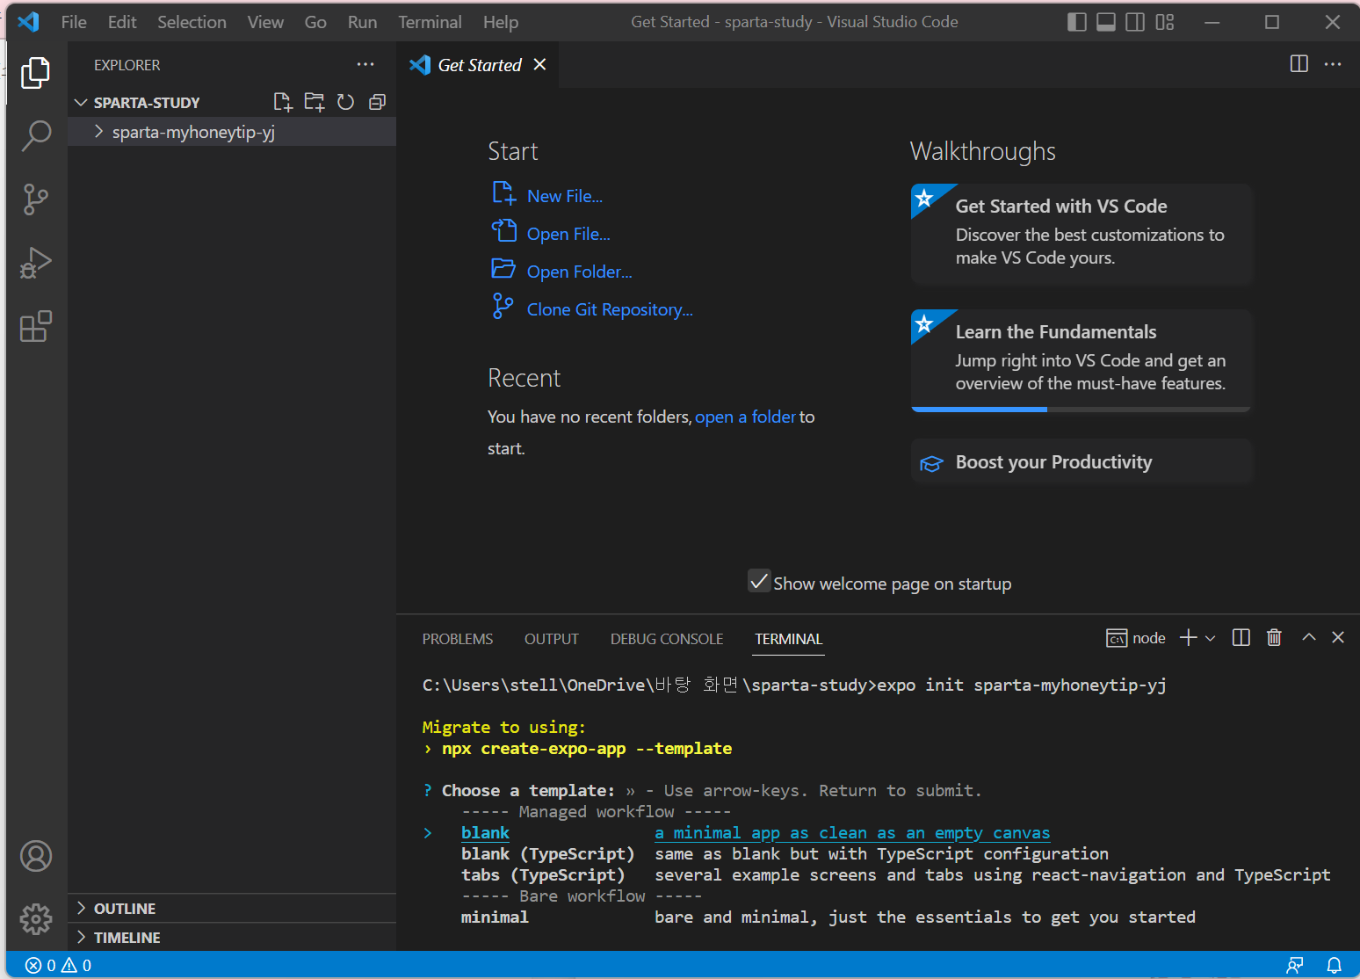Split the editor to the right
The width and height of the screenshot is (1360, 979).
pyautogui.click(x=1299, y=64)
